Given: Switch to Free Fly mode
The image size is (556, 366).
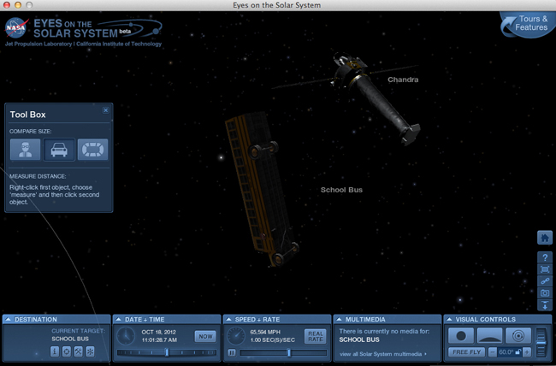Looking at the screenshot, I should (x=467, y=352).
